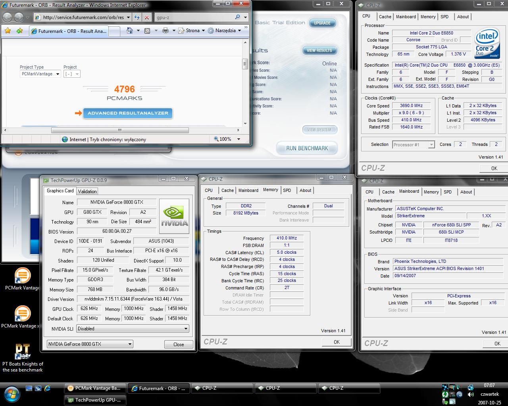The image size is (508, 406).
Task: Open the Home button dropdown arrow
Action: point(138,31)
